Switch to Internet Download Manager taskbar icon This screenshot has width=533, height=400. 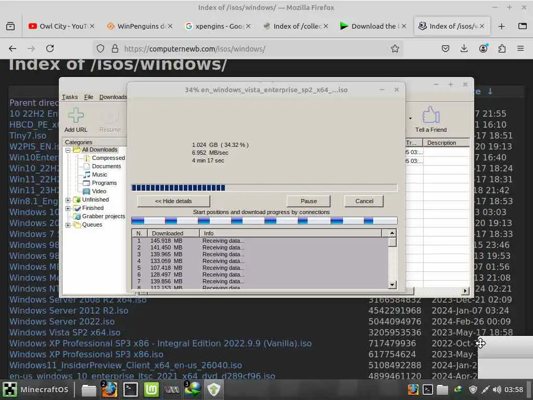pos(193,390)
